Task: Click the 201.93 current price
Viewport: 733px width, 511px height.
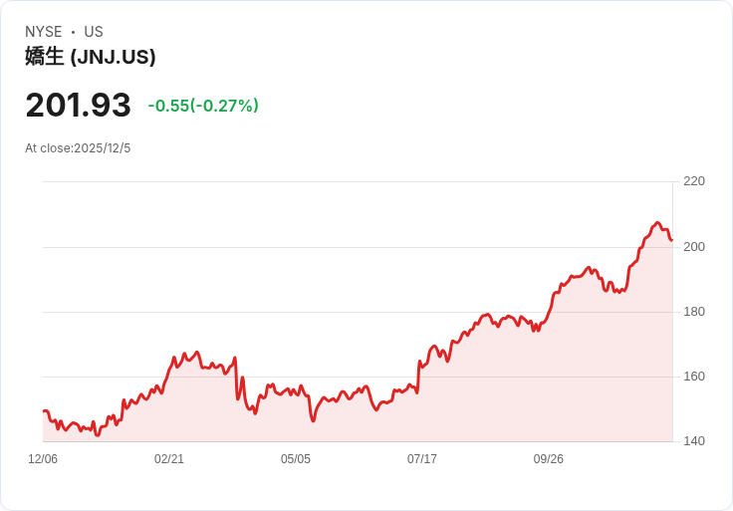Action: tap(78, 105)
